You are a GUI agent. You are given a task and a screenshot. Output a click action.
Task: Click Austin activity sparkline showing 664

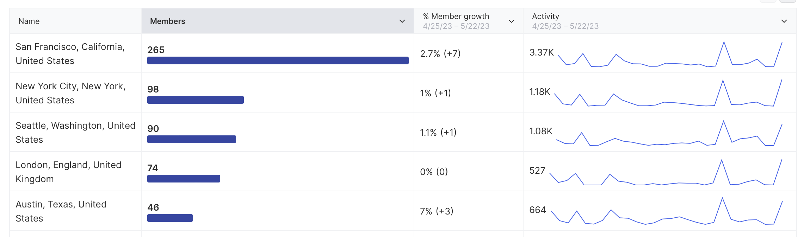[667, 212]
